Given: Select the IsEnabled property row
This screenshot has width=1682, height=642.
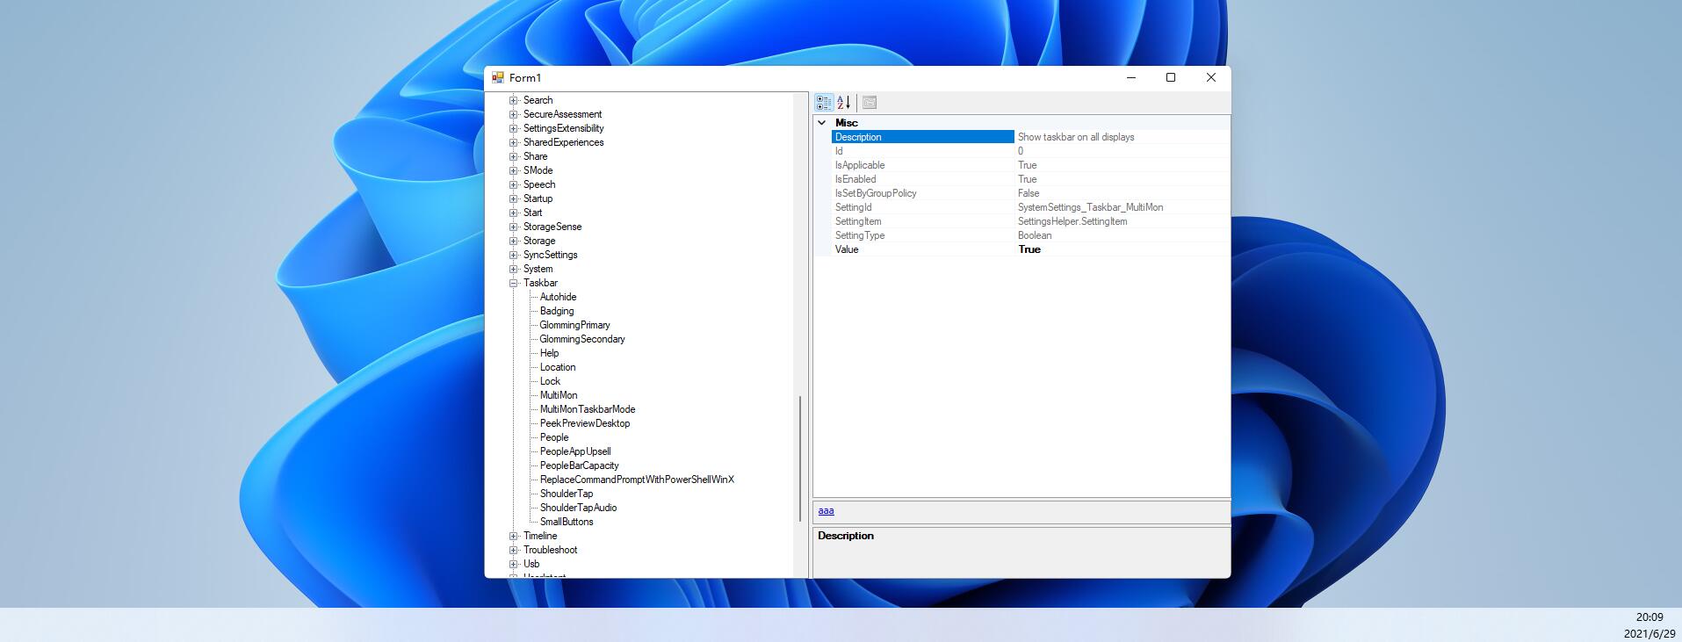Looking at the screenshot, I should 922,179.
